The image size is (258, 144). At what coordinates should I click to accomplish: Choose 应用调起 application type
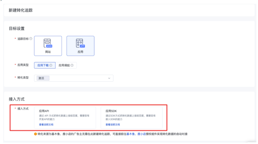point(66,65)
